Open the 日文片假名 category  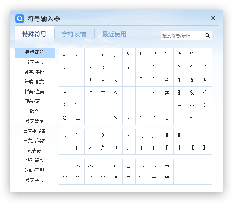point(35,141)
